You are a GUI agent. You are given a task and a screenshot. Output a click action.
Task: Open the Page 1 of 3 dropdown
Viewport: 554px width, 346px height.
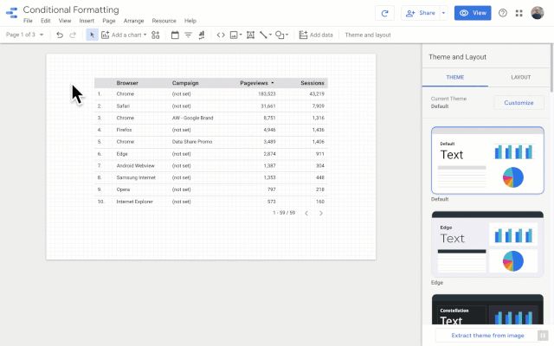(x=25, y=35)
